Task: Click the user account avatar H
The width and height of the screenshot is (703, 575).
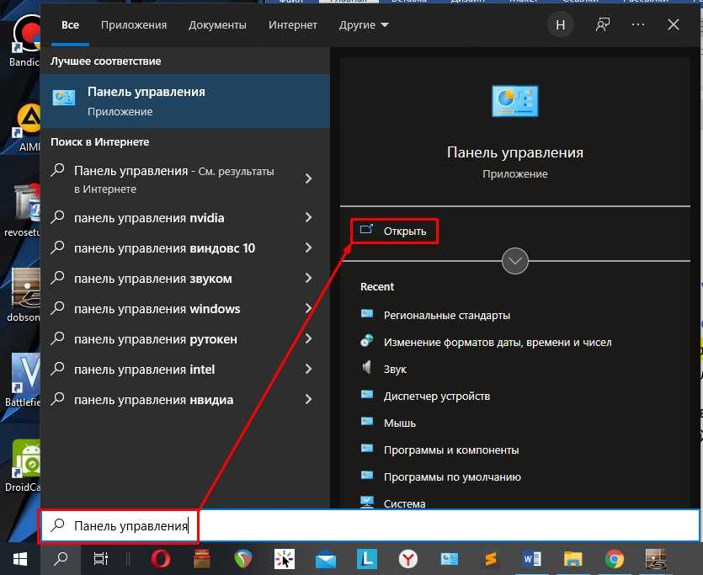Action: 561,25
